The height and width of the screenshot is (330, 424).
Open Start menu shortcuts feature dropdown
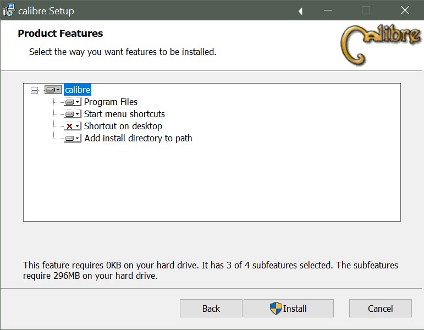click(x=73, y=114)
